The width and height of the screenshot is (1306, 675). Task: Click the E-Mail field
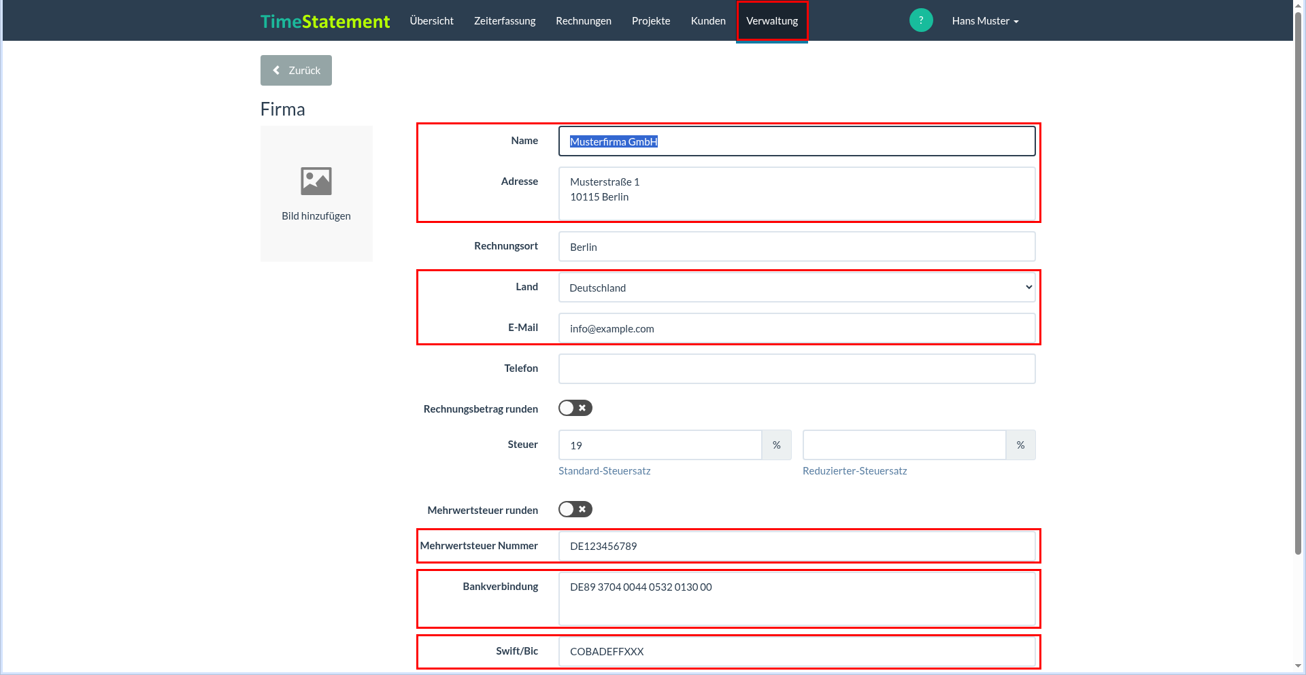tap(797, 328)
